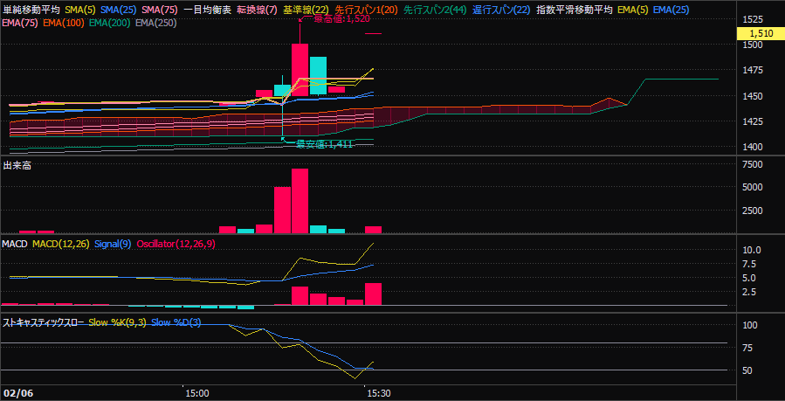Select the Signal(9) label in MACD panel

pyautogui.click(x=113, y=243)
